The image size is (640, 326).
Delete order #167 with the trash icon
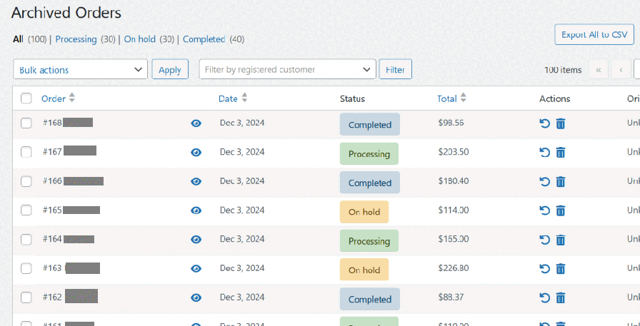[561, 153]
